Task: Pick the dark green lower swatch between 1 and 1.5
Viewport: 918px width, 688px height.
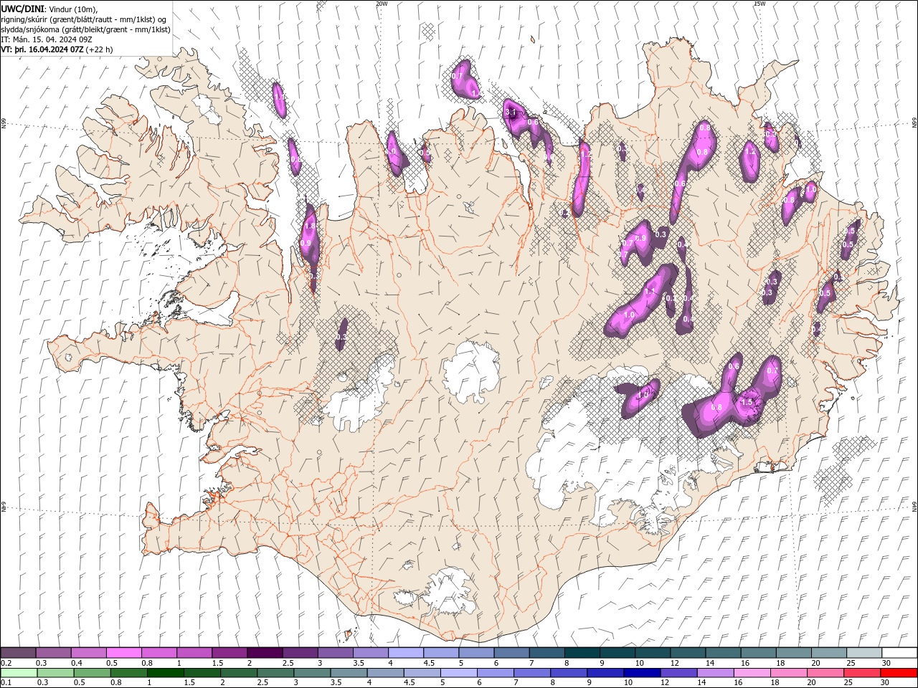Action: click(x=166, y=673)
